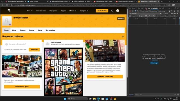Open the user avatar menu in header
Viewport: 180px width, 101px height.
click(x=118, y=11)
